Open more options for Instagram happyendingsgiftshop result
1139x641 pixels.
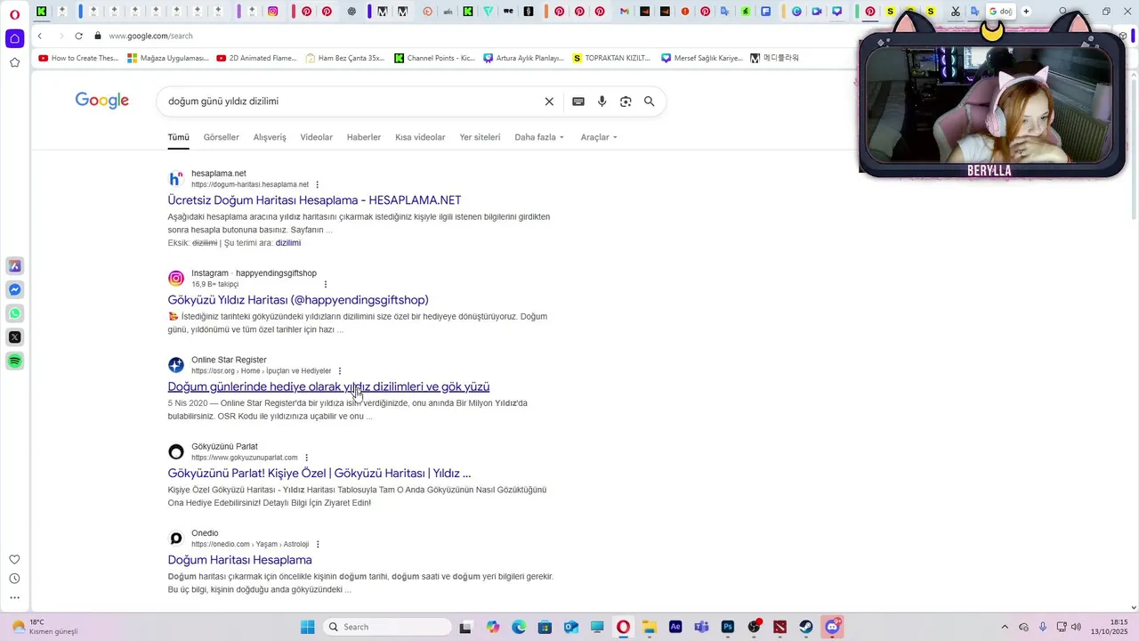[326, 285]
